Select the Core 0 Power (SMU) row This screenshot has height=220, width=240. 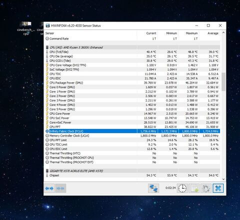coord(132,87)
